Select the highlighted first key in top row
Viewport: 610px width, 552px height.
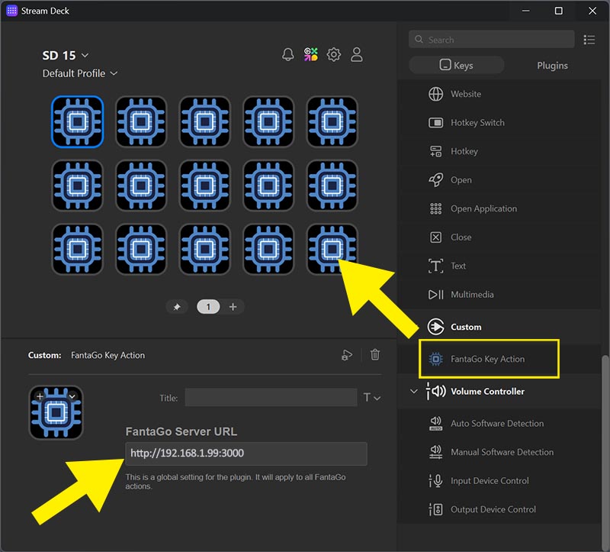pos(78,122)
